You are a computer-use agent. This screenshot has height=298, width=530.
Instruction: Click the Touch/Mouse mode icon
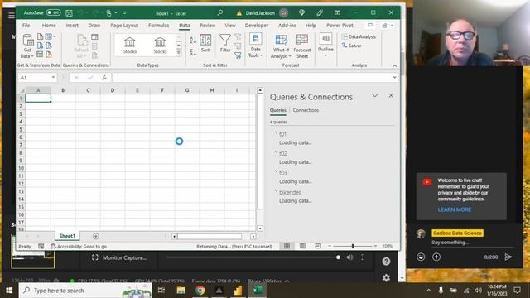[108, 13]
